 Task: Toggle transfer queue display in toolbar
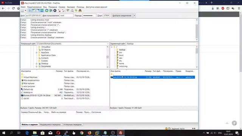coord(42,11)
